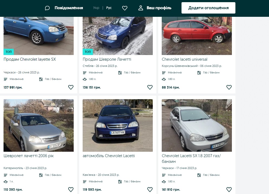Click the gearbox icon in the 161 910 грн. listing
Viewport: 269px width, 194px height.
tap(164, 175)
